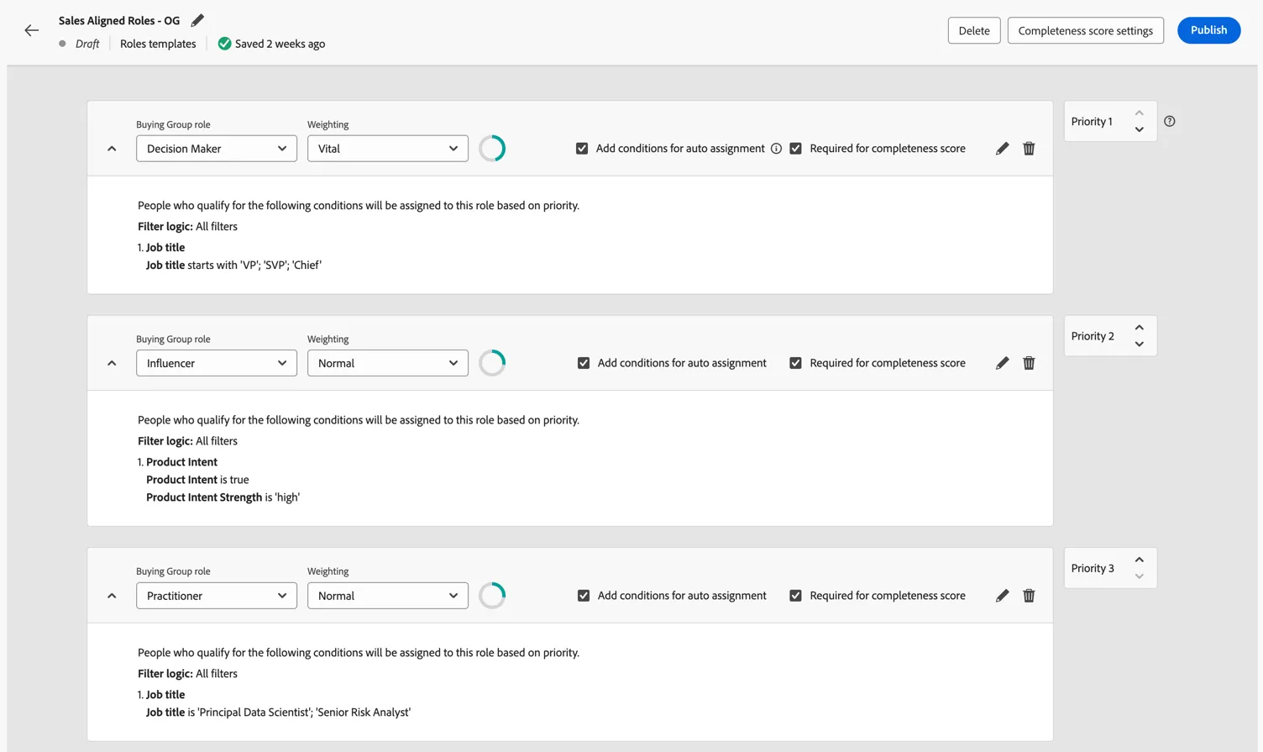Click the Practitioner weighting progress ring
1263x752 pixels.
pyautogui.click(x=492, y=596)
